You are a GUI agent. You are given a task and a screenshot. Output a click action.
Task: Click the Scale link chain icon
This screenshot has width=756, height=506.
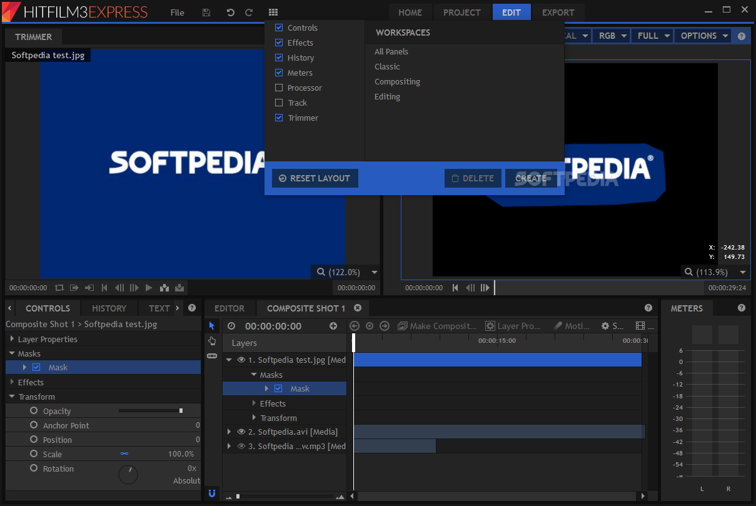124,454
